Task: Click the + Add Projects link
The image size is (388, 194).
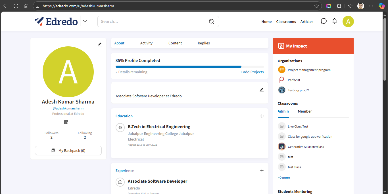Action: point(252,72)
